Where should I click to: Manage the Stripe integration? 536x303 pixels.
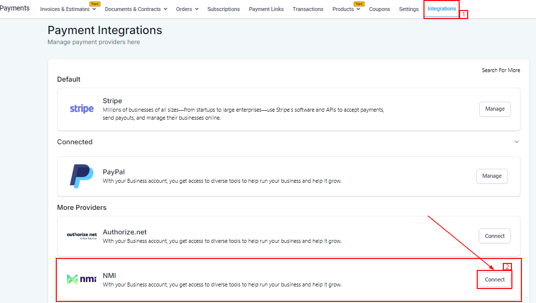tap(495, 109)
